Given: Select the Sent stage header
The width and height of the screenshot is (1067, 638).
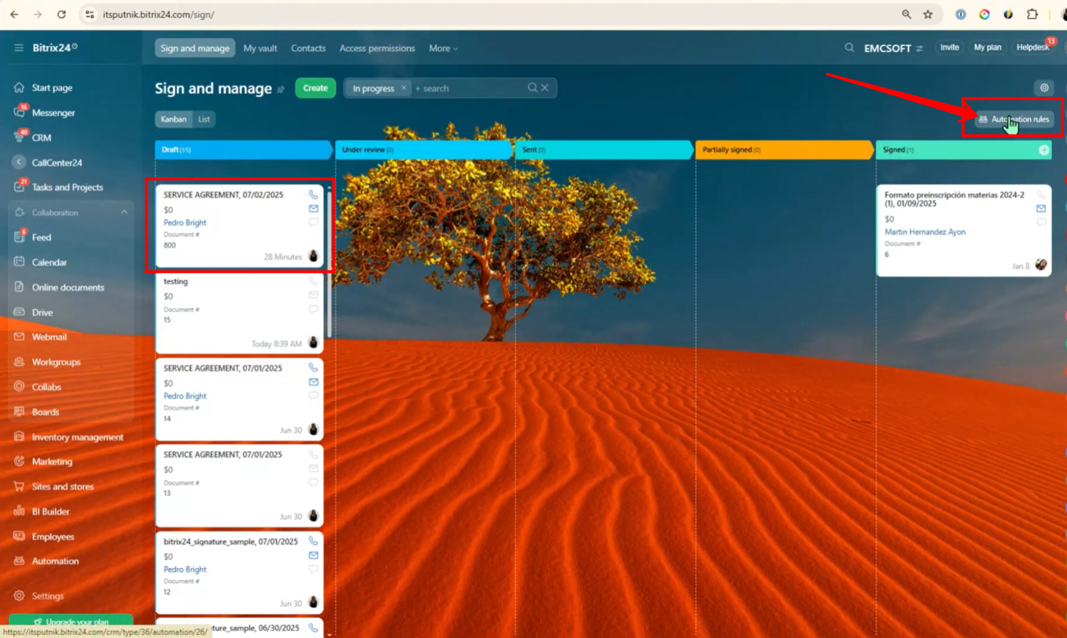Looking at the screenshot, I should click(603, 150).
